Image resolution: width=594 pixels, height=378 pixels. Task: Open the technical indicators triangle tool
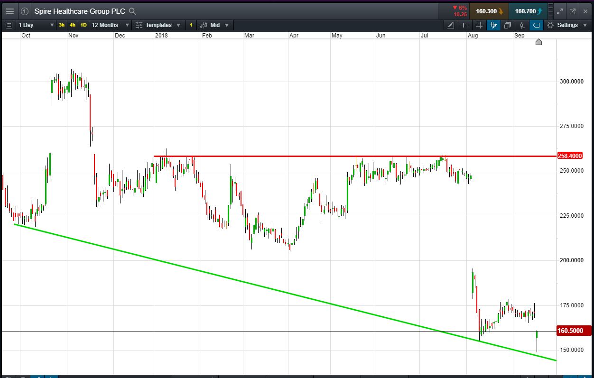[451, 25]
